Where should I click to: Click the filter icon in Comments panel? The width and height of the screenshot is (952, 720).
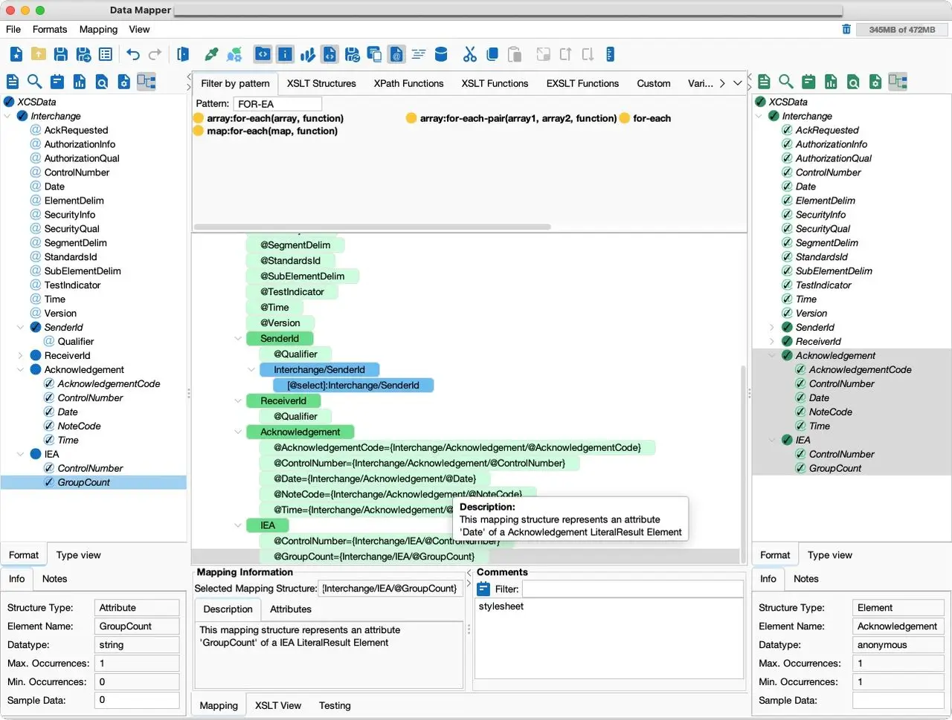[483, 589]
